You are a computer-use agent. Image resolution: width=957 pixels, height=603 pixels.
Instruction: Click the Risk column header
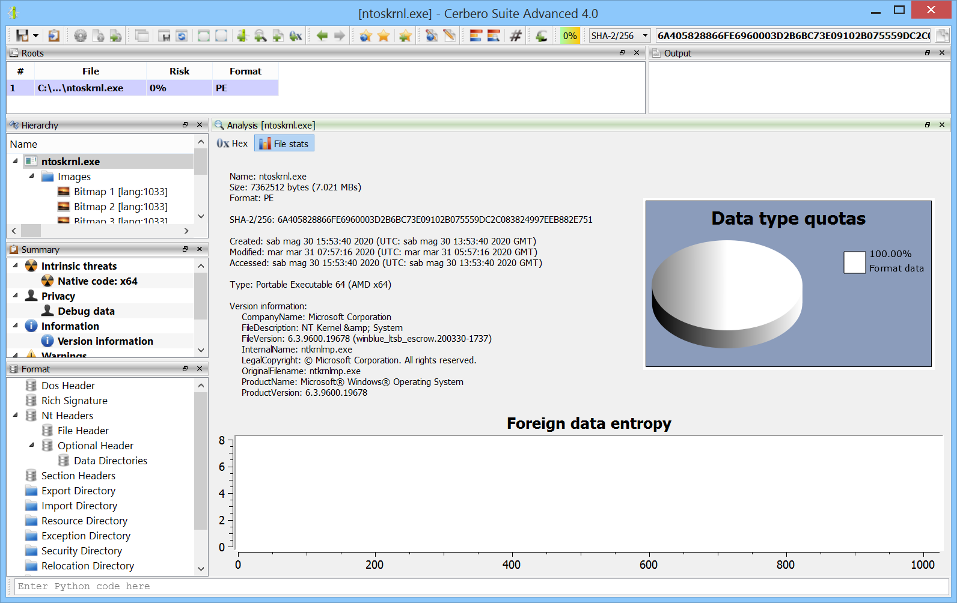point(179,71)
